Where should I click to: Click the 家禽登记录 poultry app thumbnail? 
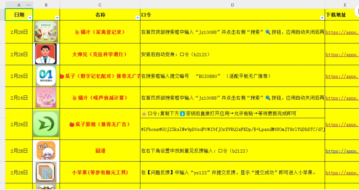pyautogui.click(x=46, y=32)
